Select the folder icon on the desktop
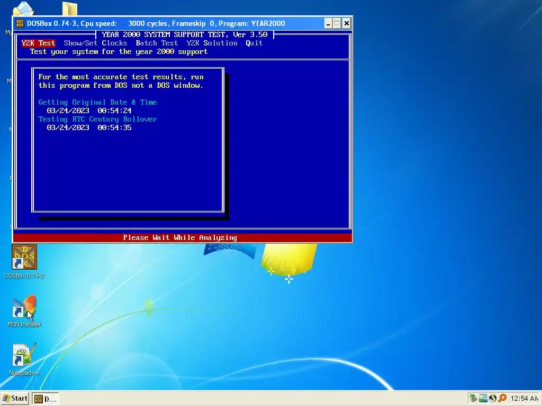 [70, 8]
